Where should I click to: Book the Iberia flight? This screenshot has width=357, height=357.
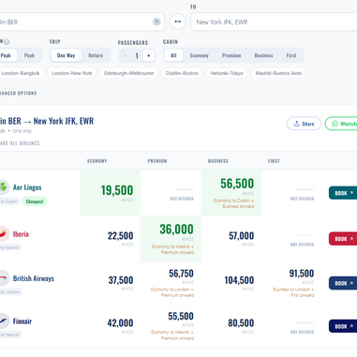343,239
